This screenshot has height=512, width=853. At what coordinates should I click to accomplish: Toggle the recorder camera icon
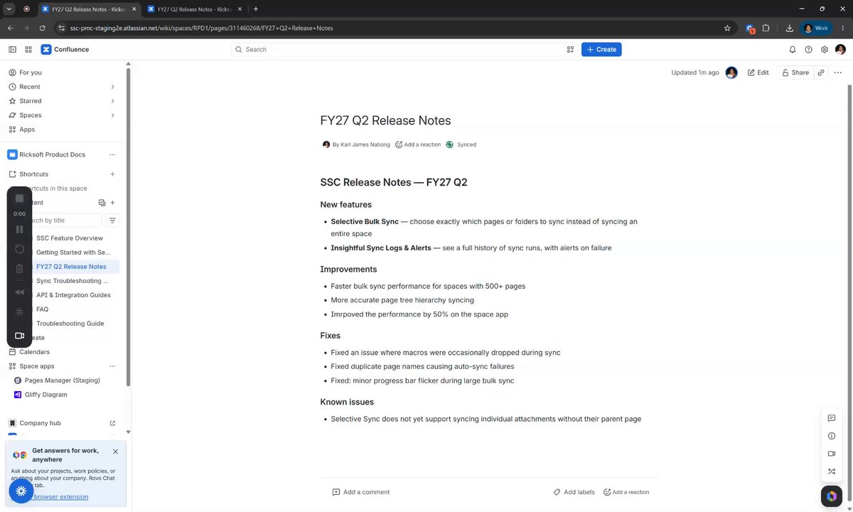[x=19, y=336]
